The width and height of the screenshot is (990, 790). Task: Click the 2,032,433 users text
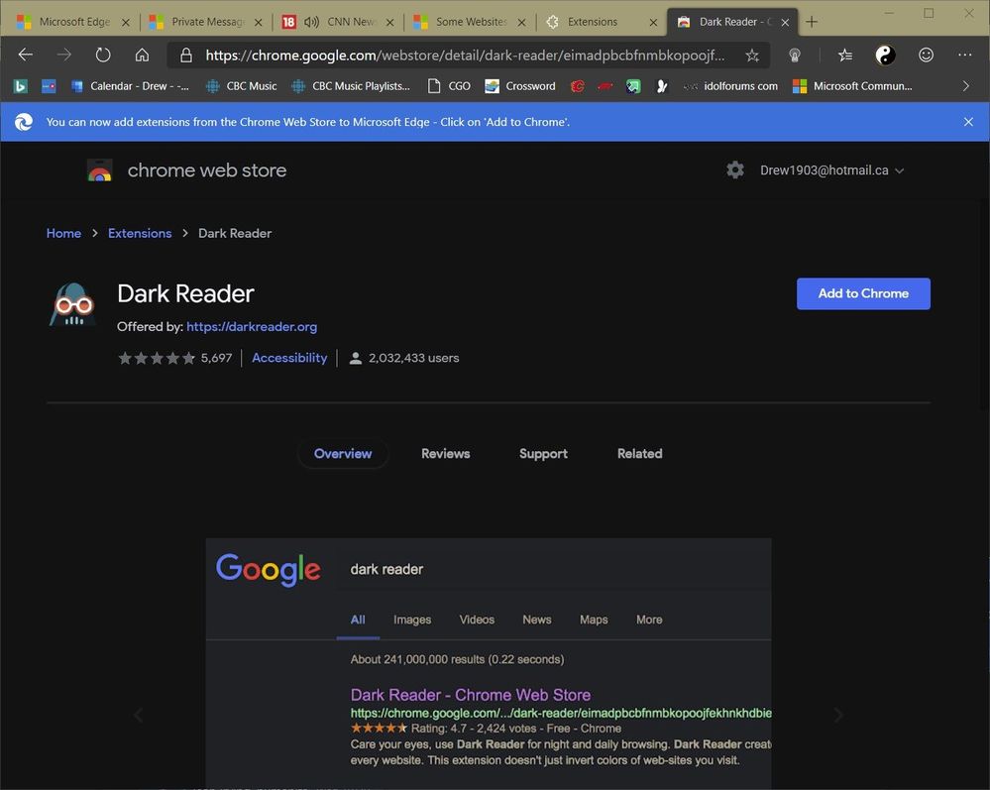(413, 358)
